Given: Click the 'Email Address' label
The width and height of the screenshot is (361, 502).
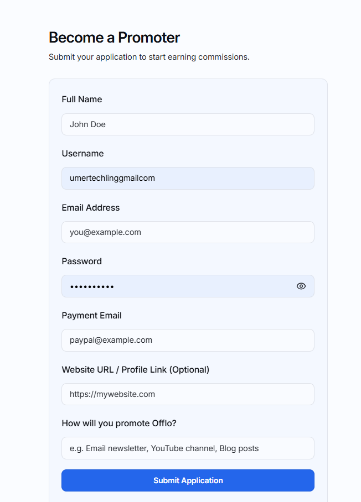Looking at the screenshot, I should [x=91, y=207].
